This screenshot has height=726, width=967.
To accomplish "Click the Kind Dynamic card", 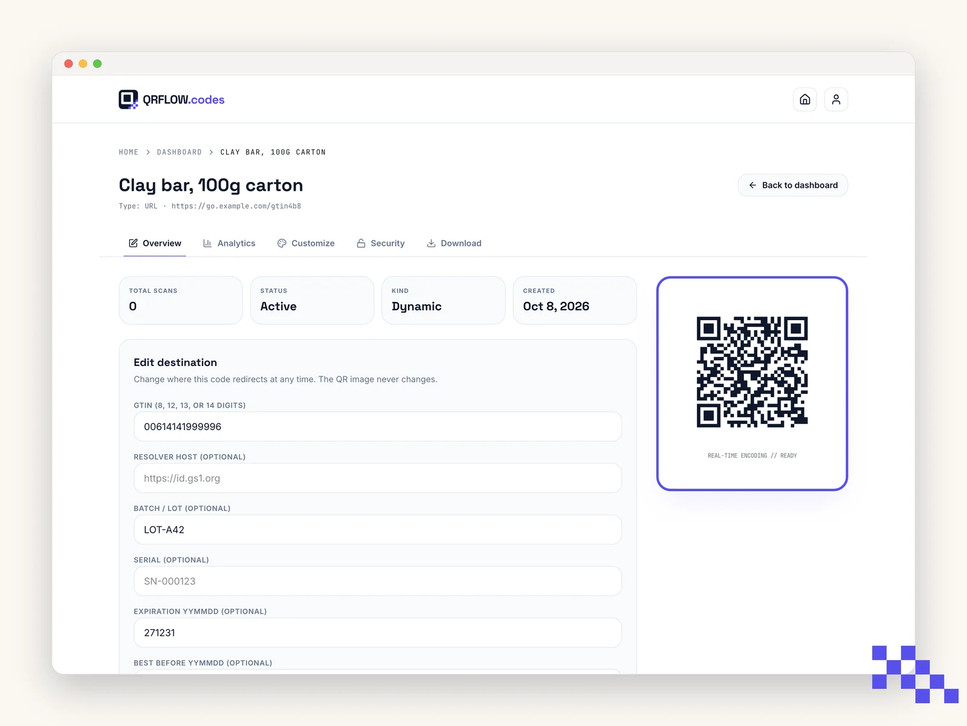I will pos(444,300).
